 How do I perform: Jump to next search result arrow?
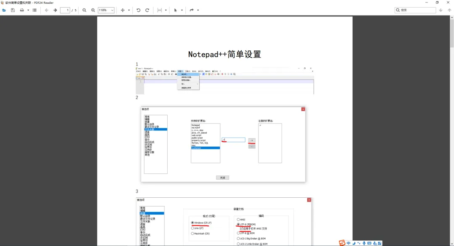point(441,10)
